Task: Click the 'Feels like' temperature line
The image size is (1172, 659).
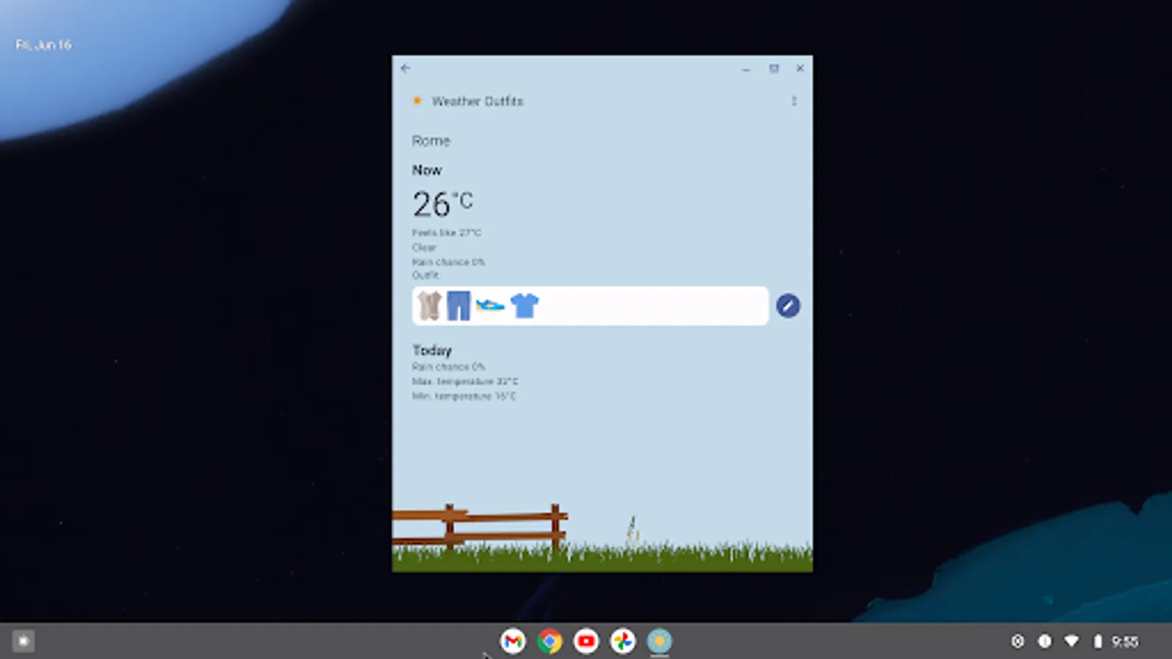Action: click(x=447, y=233)
